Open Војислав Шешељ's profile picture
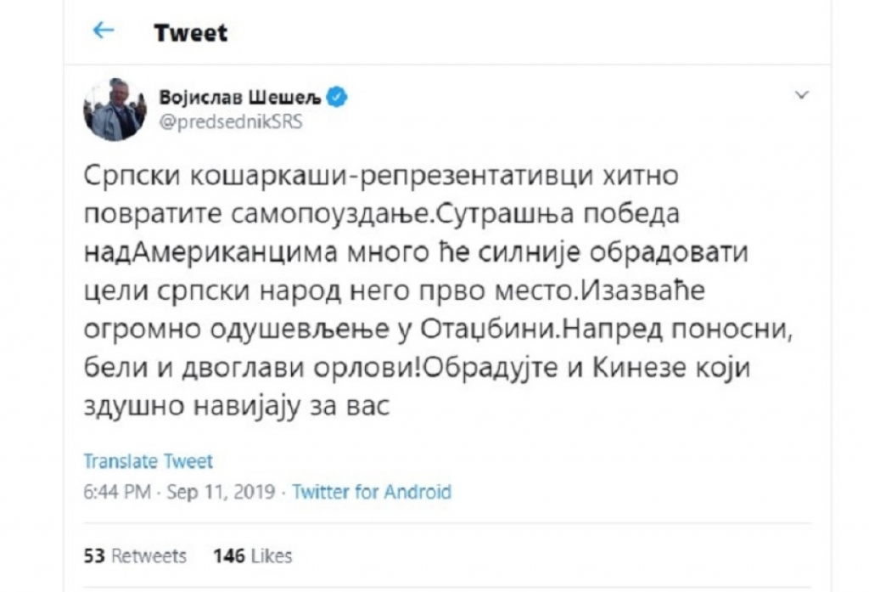This screenshot has height=592, width=869. pos(113,109)
